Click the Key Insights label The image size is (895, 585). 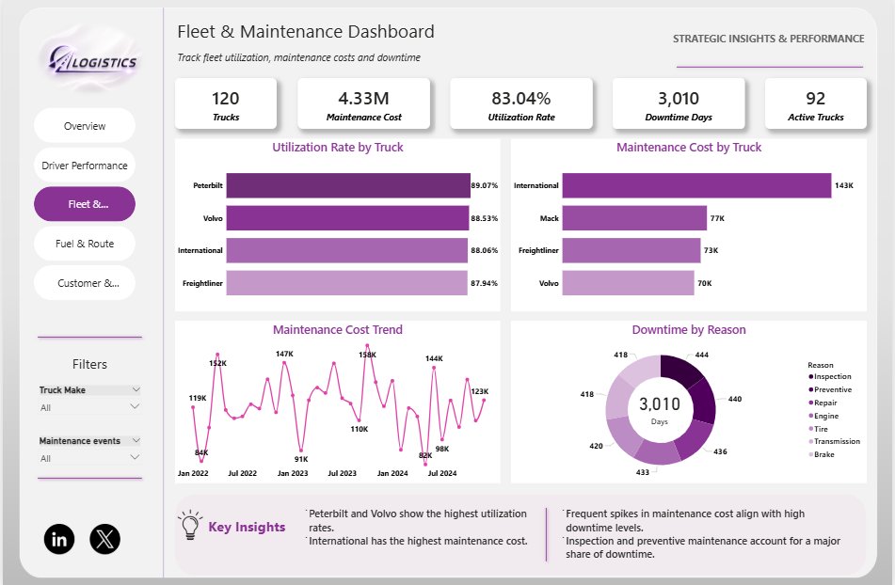click(247, 527)
